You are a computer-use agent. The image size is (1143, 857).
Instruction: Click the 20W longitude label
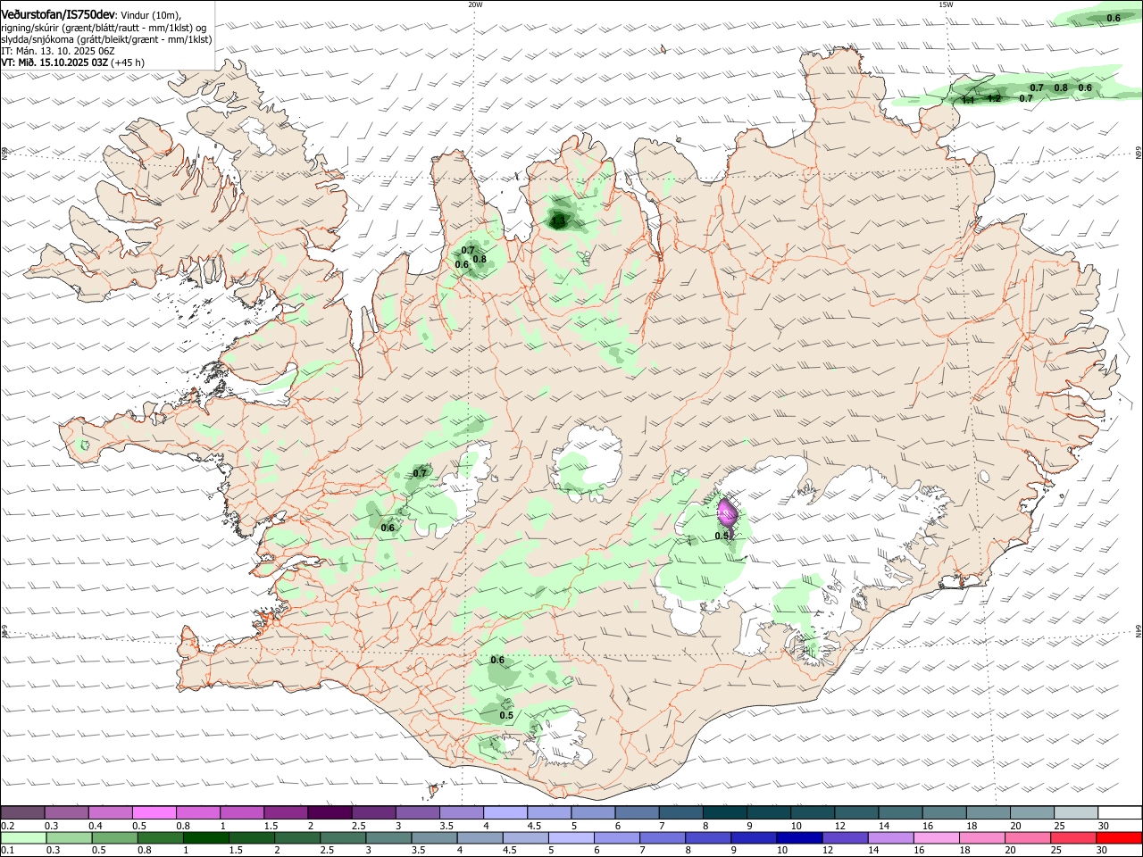(475, 4)
